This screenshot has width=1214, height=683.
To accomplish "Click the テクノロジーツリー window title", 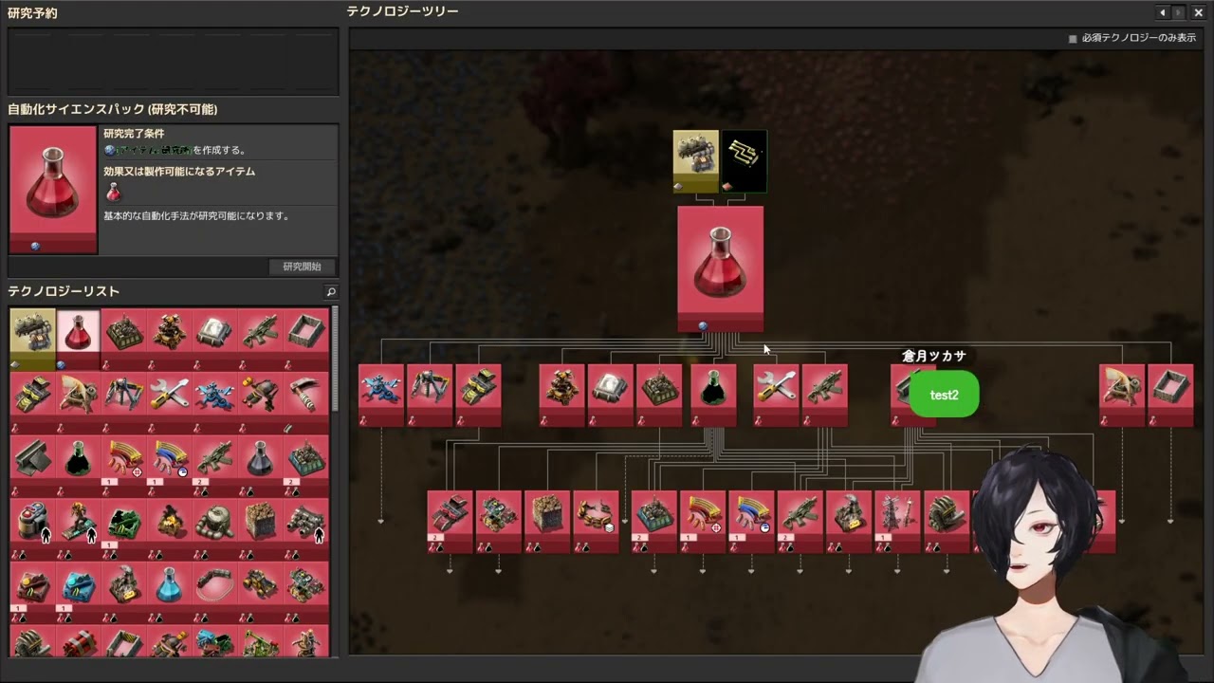I will click(x=402, y=11).
